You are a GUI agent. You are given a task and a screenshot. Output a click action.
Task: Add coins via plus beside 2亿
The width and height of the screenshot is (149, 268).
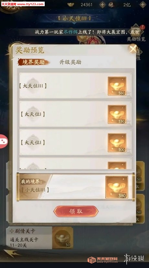click(x=143, y=5)
